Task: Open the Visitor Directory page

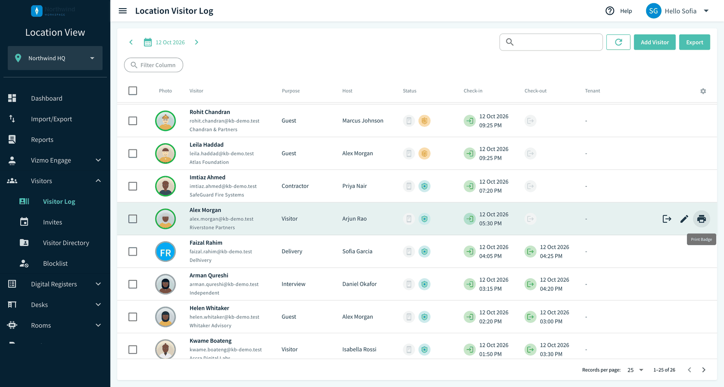Action: click(66, 243)
